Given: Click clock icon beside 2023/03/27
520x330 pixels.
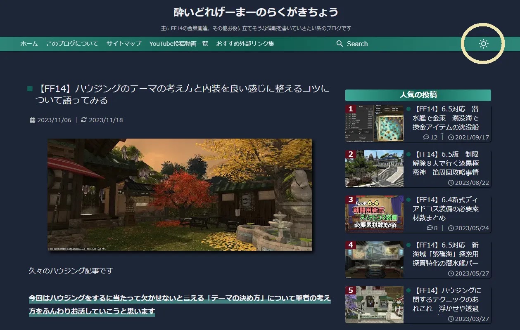Looking at the screenshot, I should click(451, 319).
